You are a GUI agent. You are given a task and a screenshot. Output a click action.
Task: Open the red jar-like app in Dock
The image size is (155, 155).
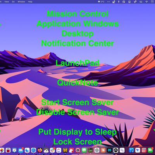pos(8,150)
